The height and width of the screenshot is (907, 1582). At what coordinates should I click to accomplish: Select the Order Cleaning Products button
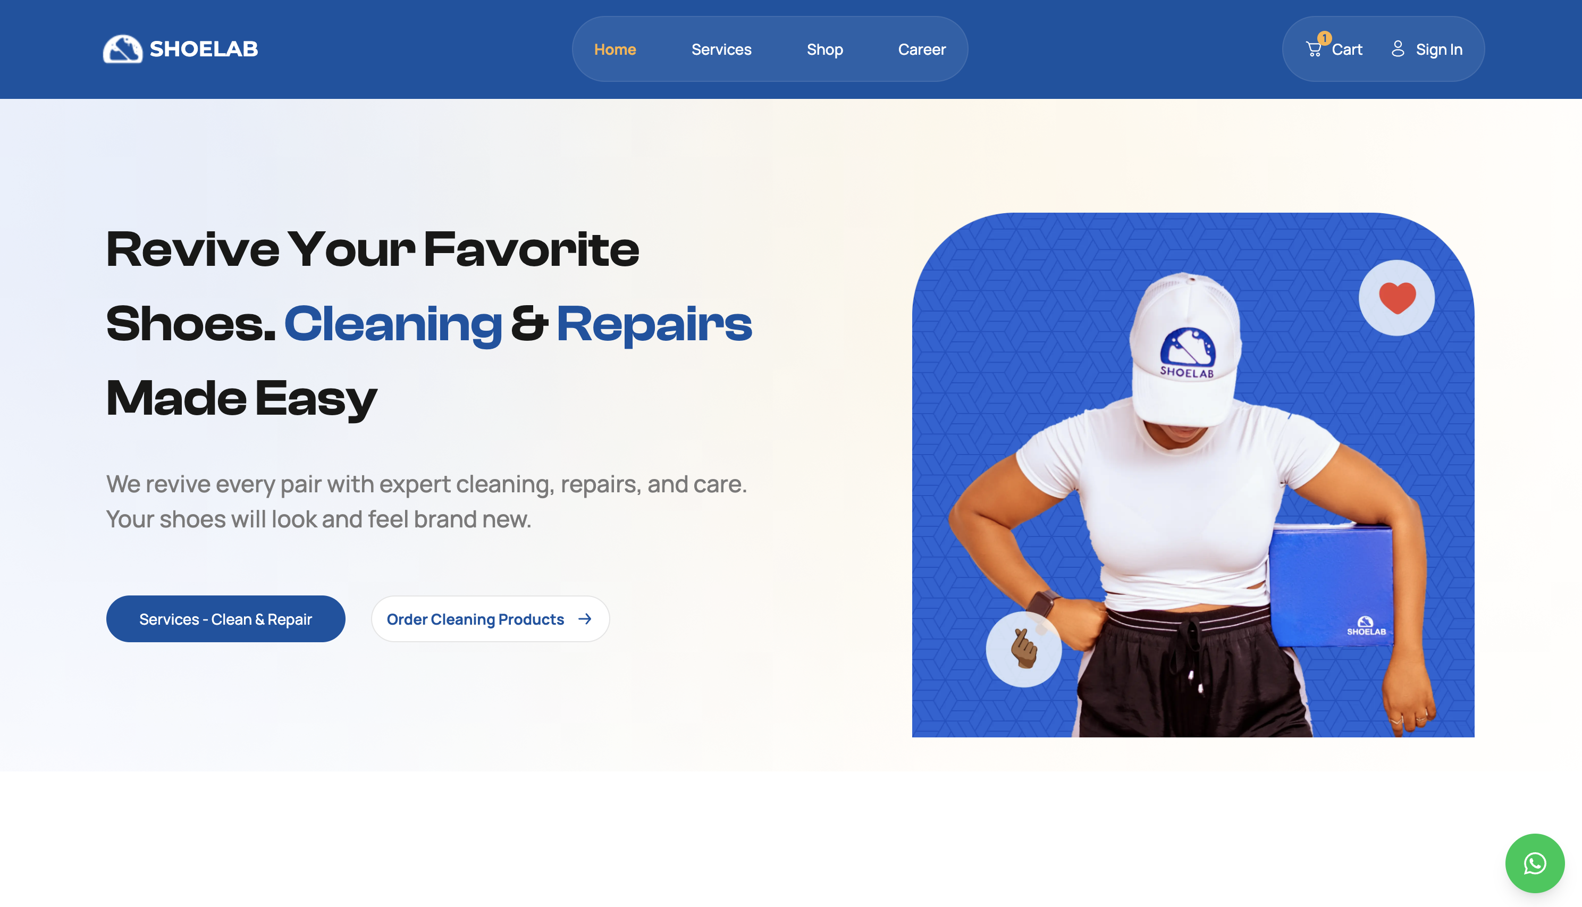pyautogui.click(x=490, y=619)
